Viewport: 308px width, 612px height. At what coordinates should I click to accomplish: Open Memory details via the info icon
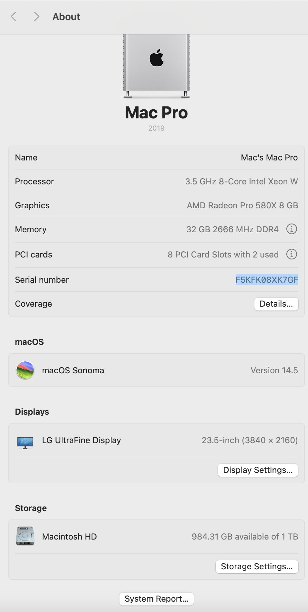(292, 229)
